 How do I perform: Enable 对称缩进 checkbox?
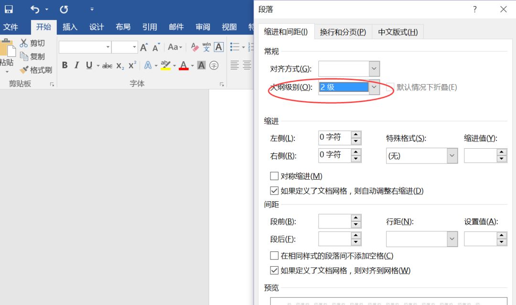click(x=274, y=176)
